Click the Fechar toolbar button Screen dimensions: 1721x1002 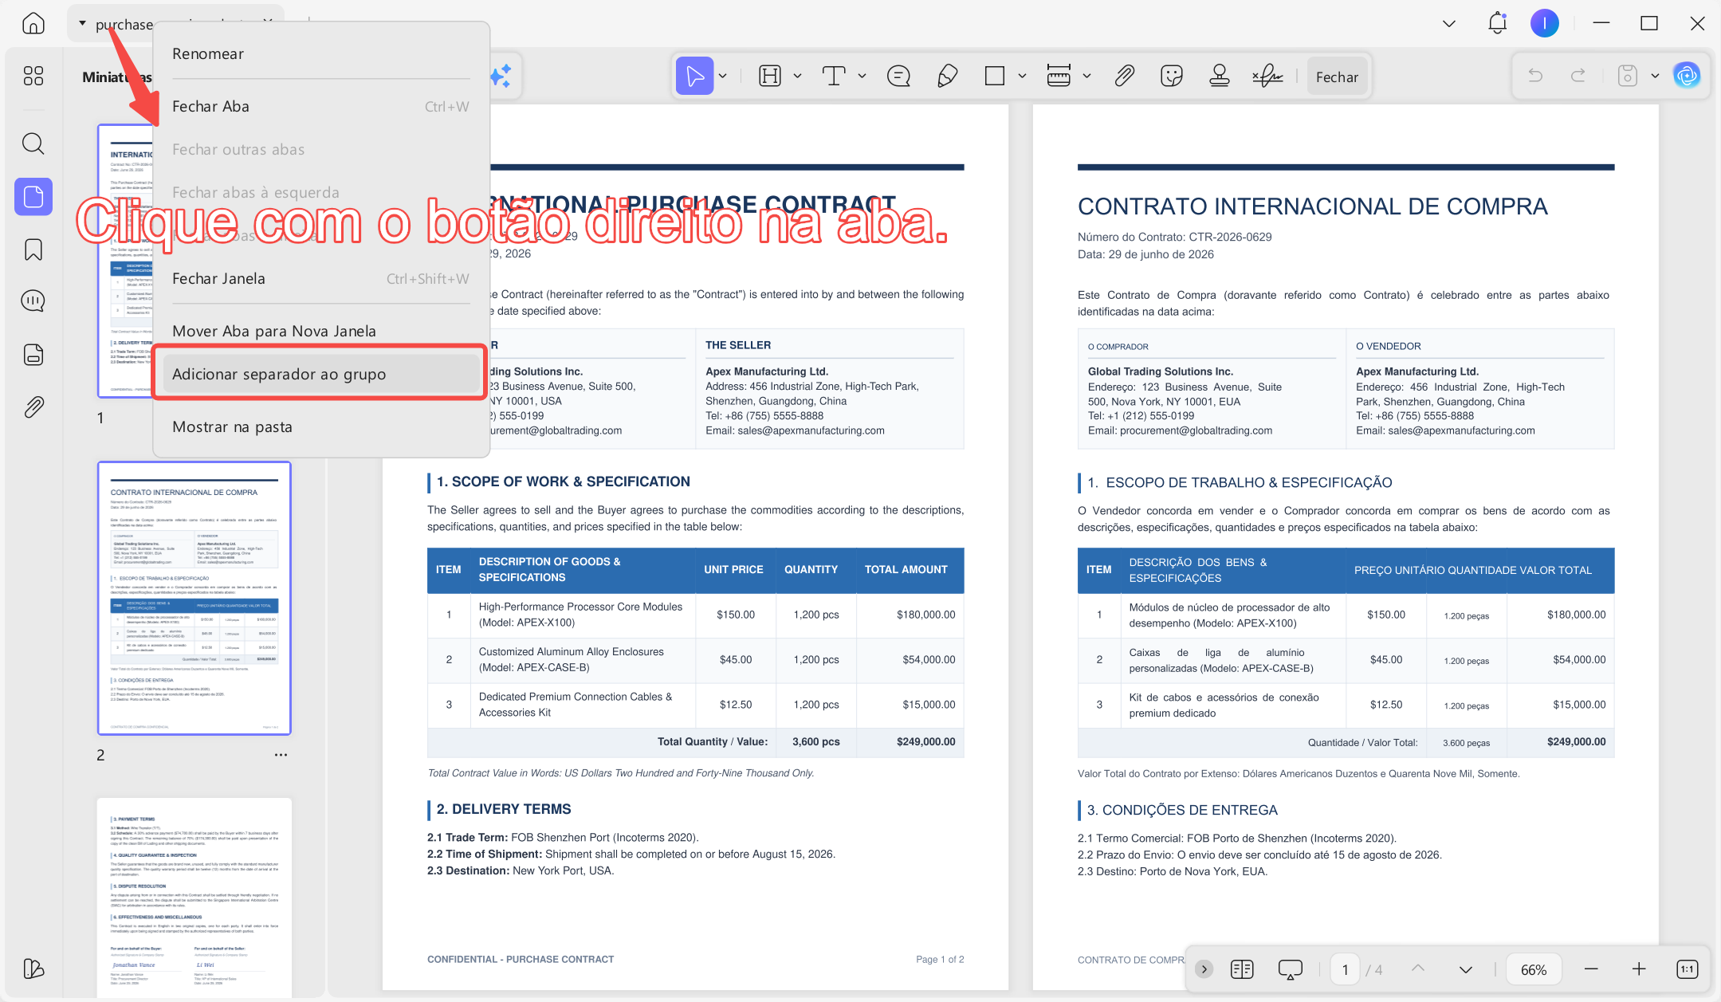coord(1337,77)
